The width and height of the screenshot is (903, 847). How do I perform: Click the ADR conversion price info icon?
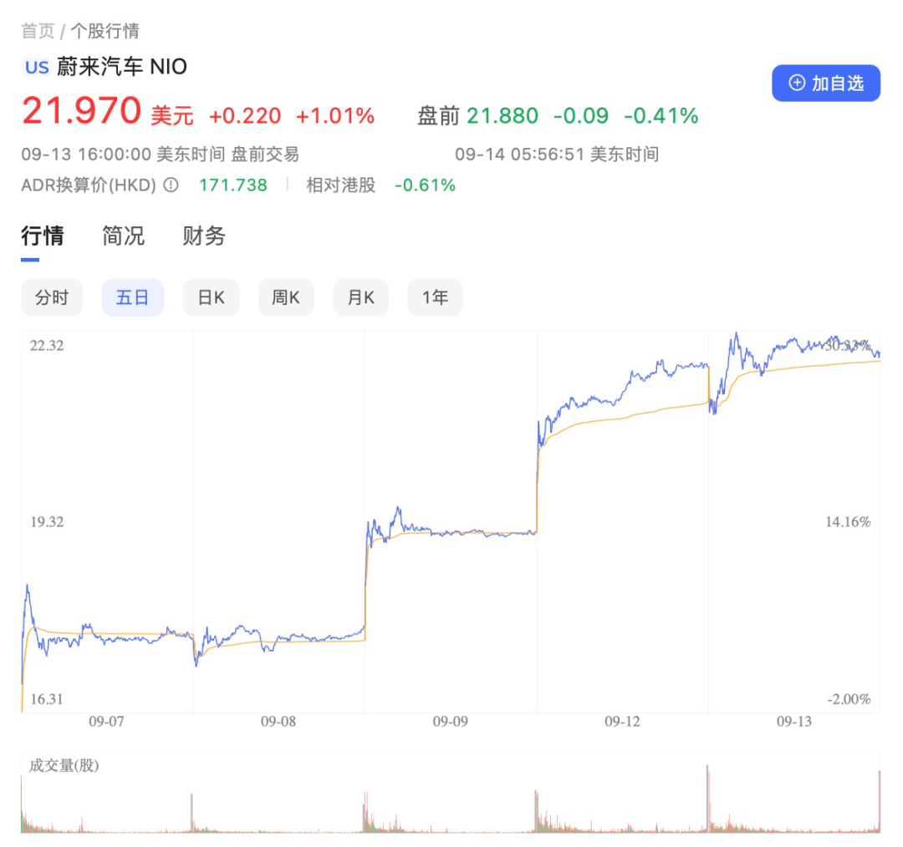(171, 185)
